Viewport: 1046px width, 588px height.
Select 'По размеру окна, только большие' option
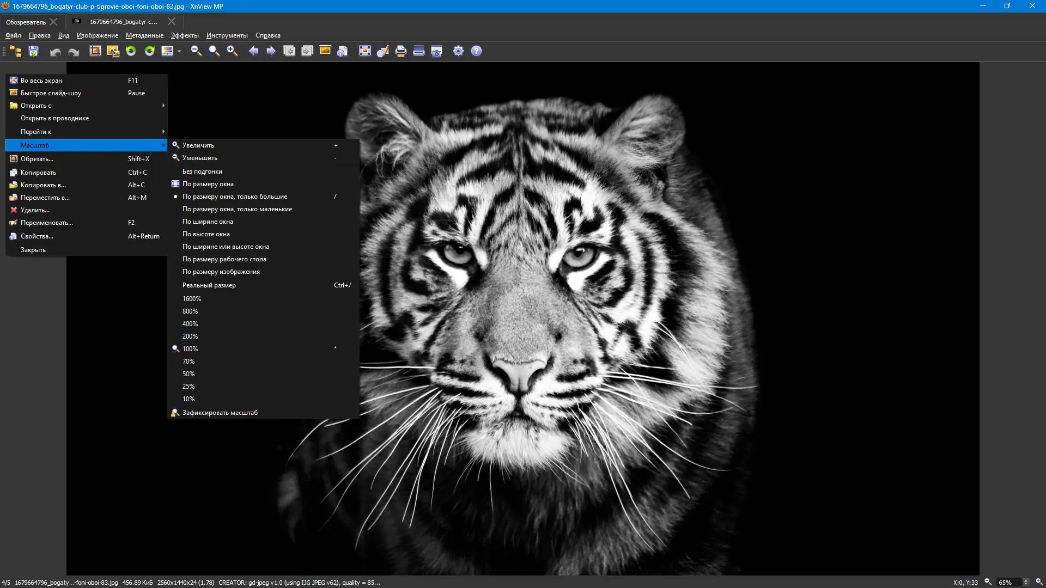234,197
